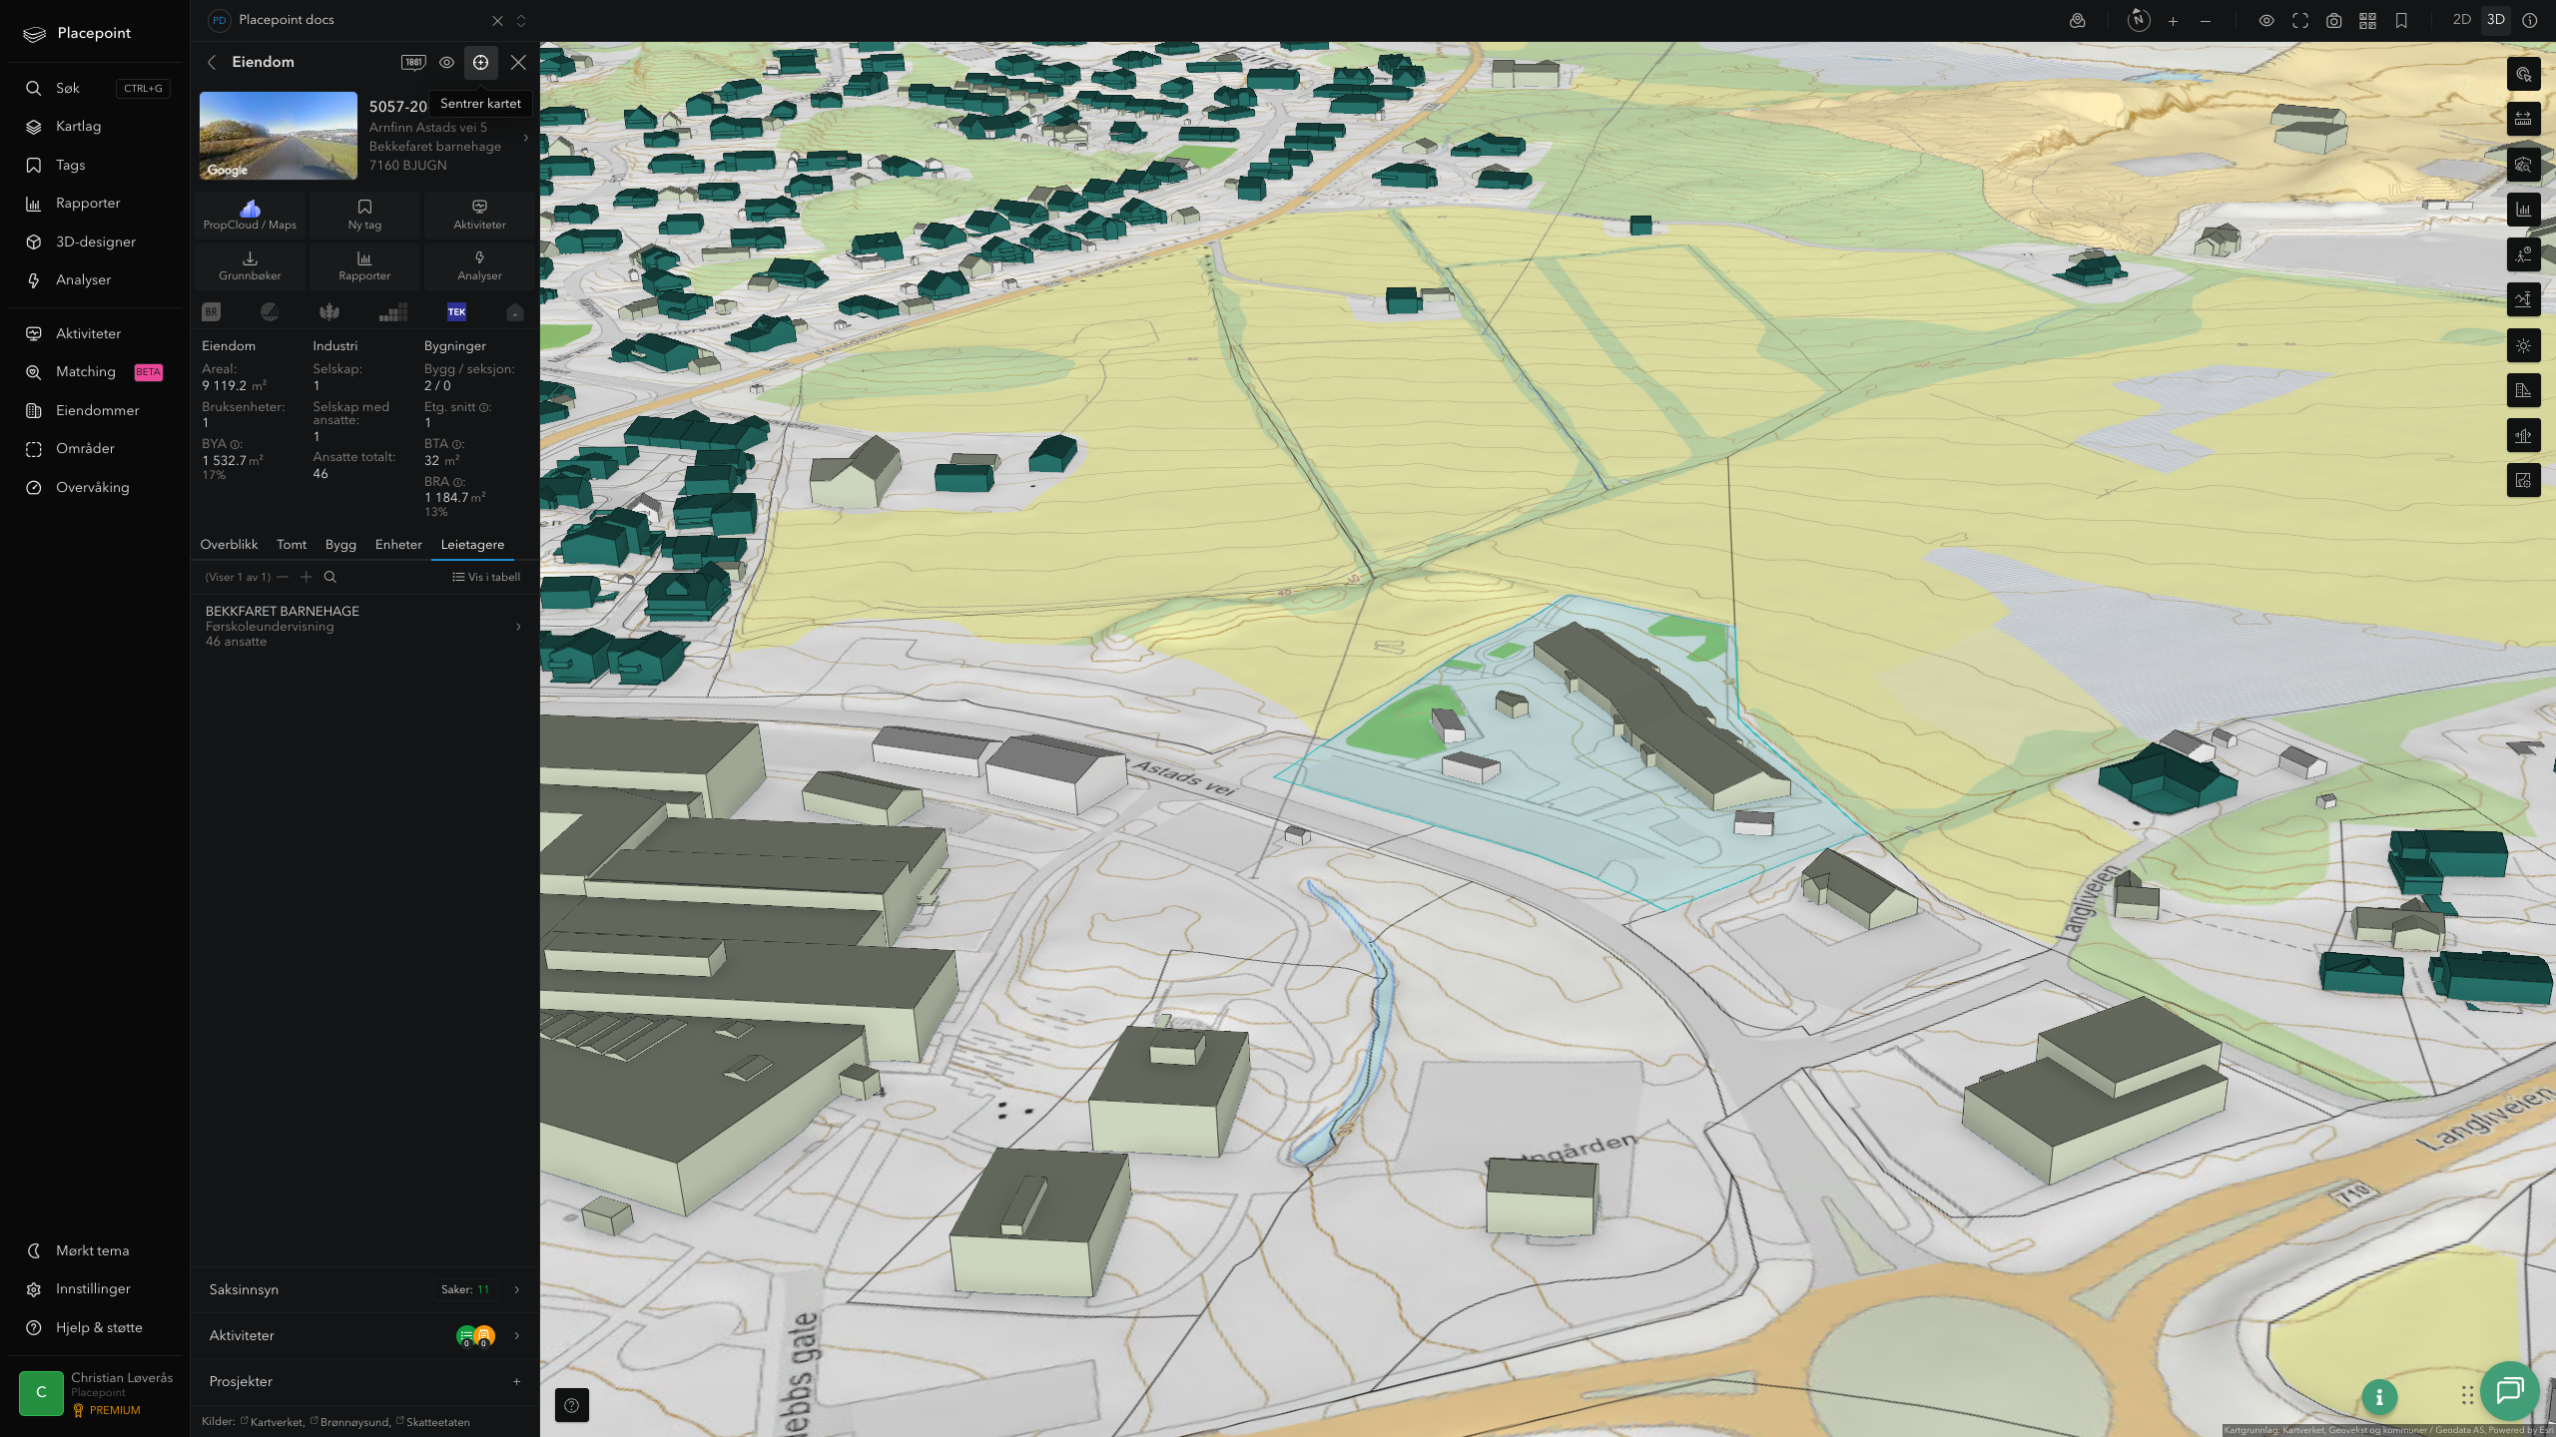Reset map orientation with the compass icon
The image size is (2556, 1437).
[2138, 20]
